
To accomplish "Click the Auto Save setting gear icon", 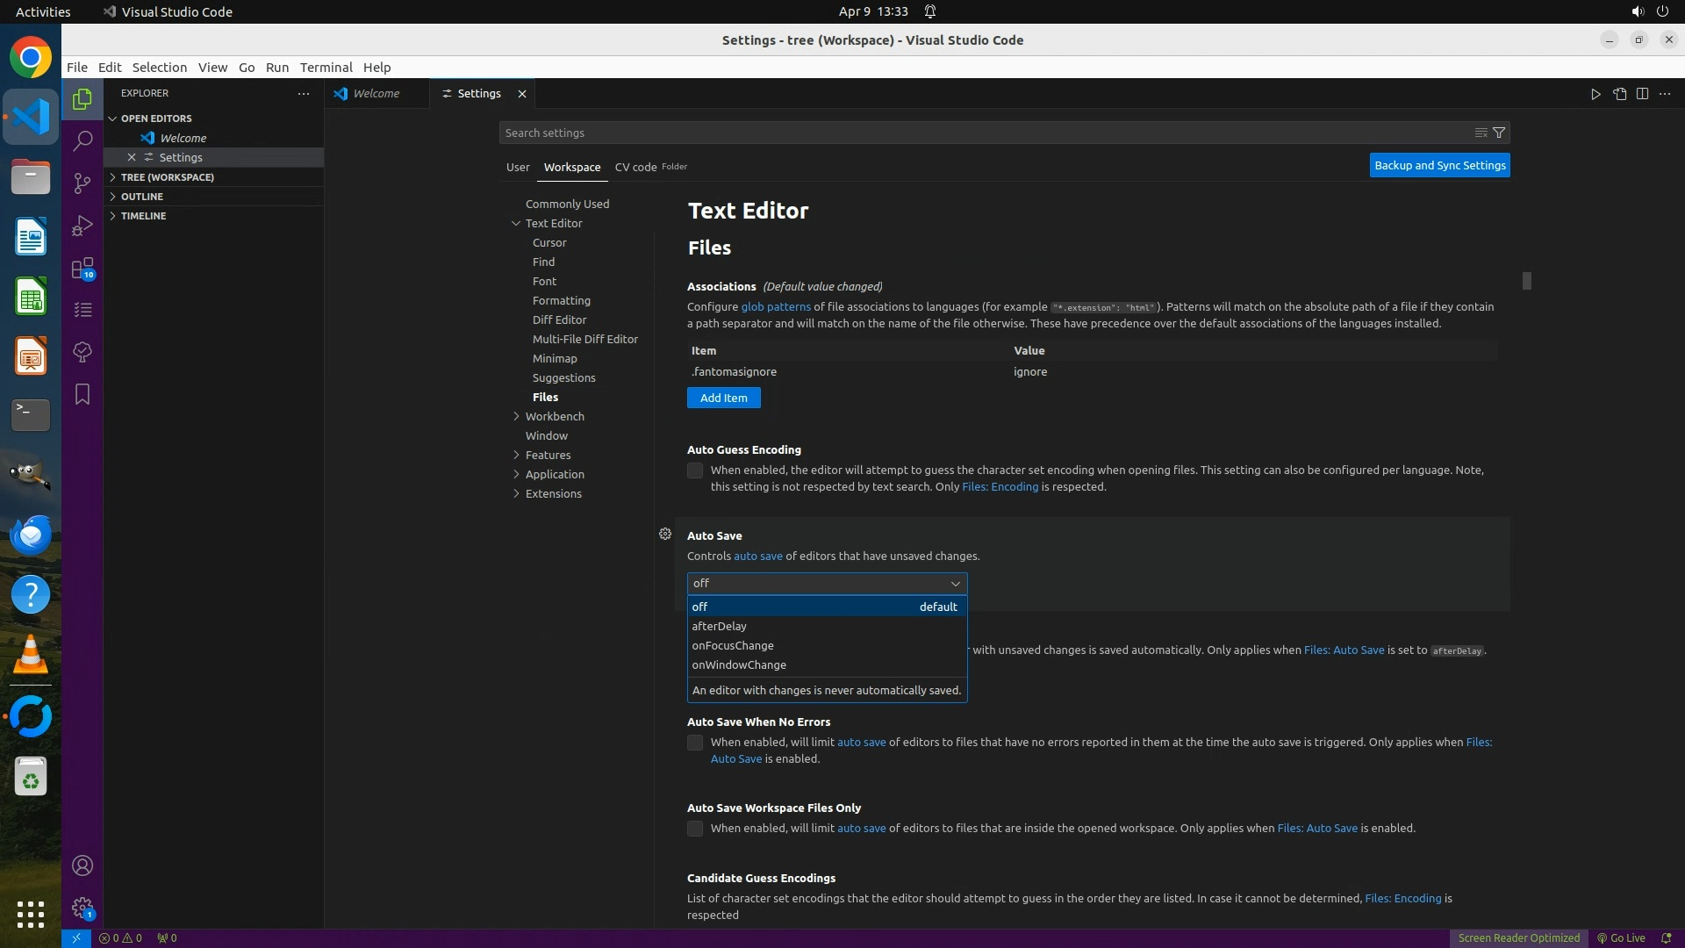I will coord(665,534).
